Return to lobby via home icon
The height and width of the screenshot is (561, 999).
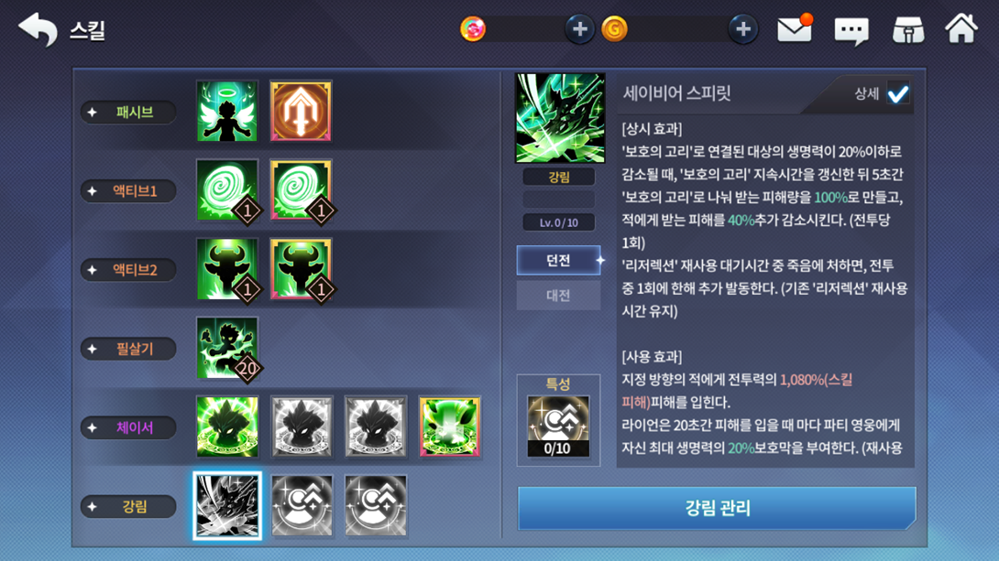pyautogui.click(x=961, y=28)
